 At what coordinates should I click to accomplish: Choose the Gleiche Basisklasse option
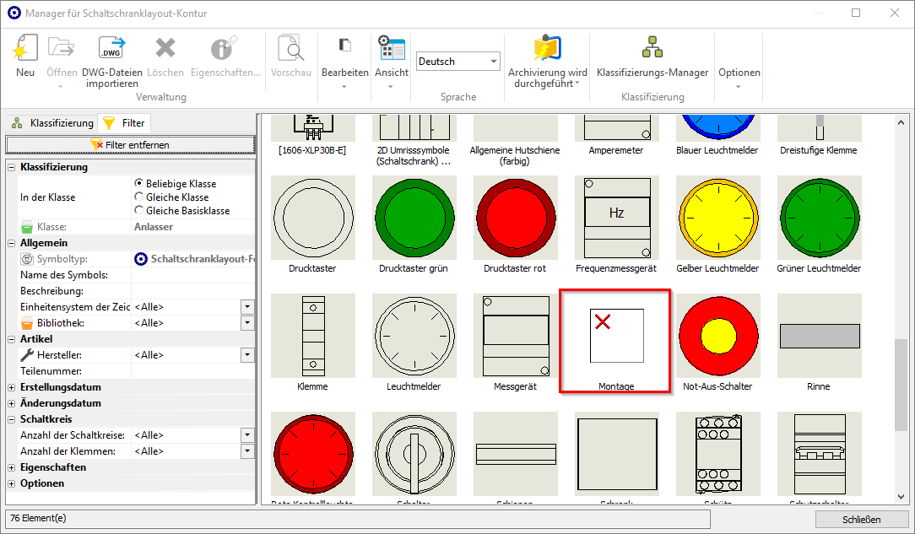click(139, 210)
